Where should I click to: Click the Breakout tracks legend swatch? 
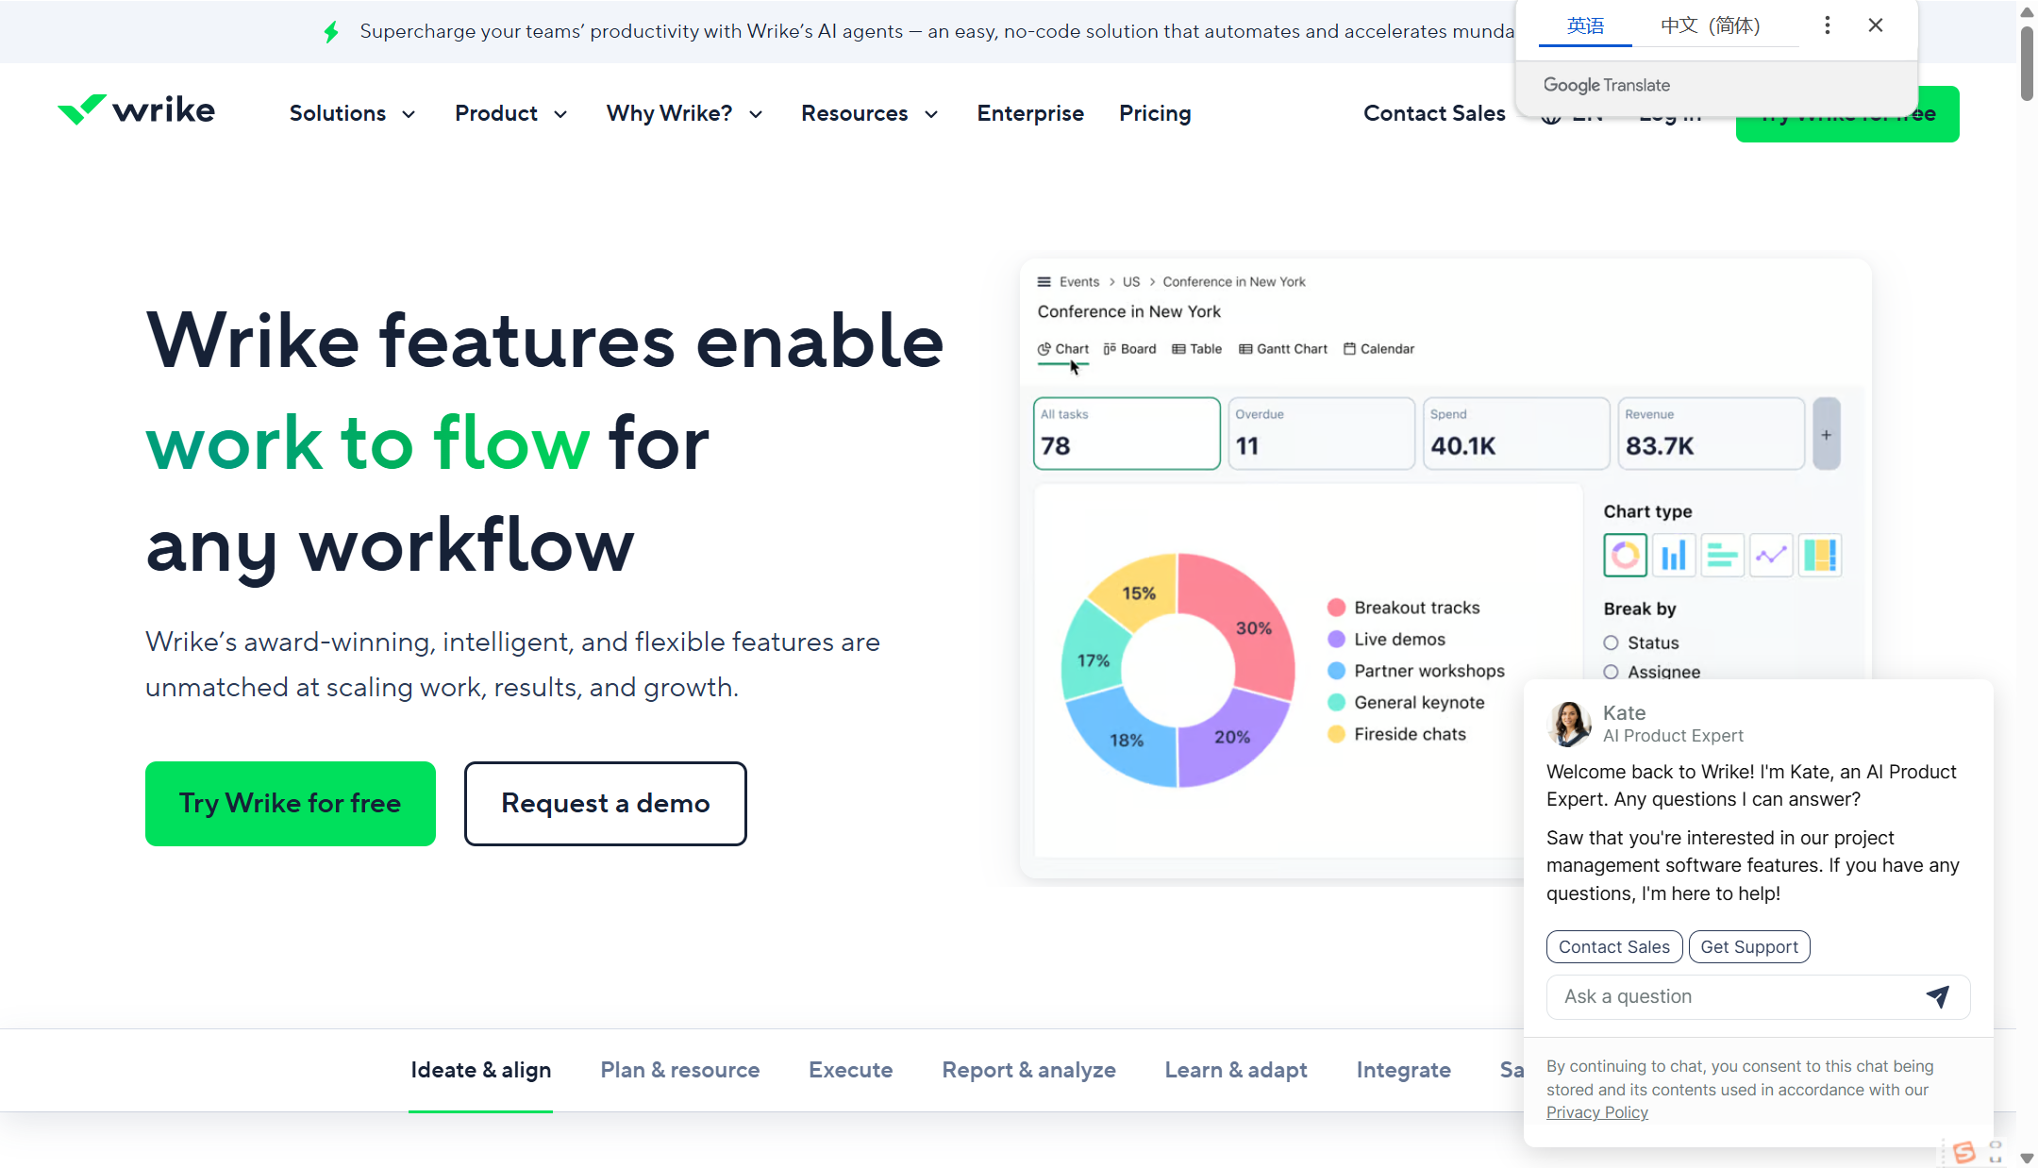pos(1336,608)
